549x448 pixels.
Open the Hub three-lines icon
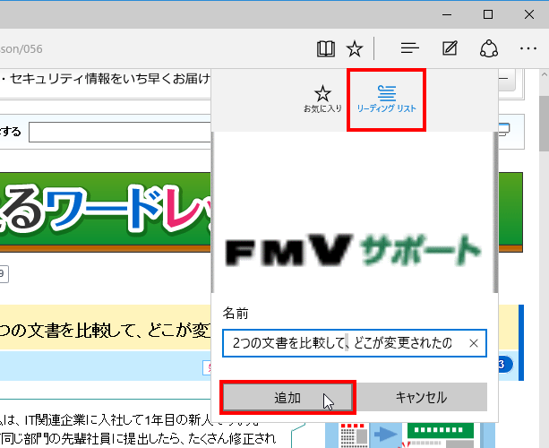point(410,48)
